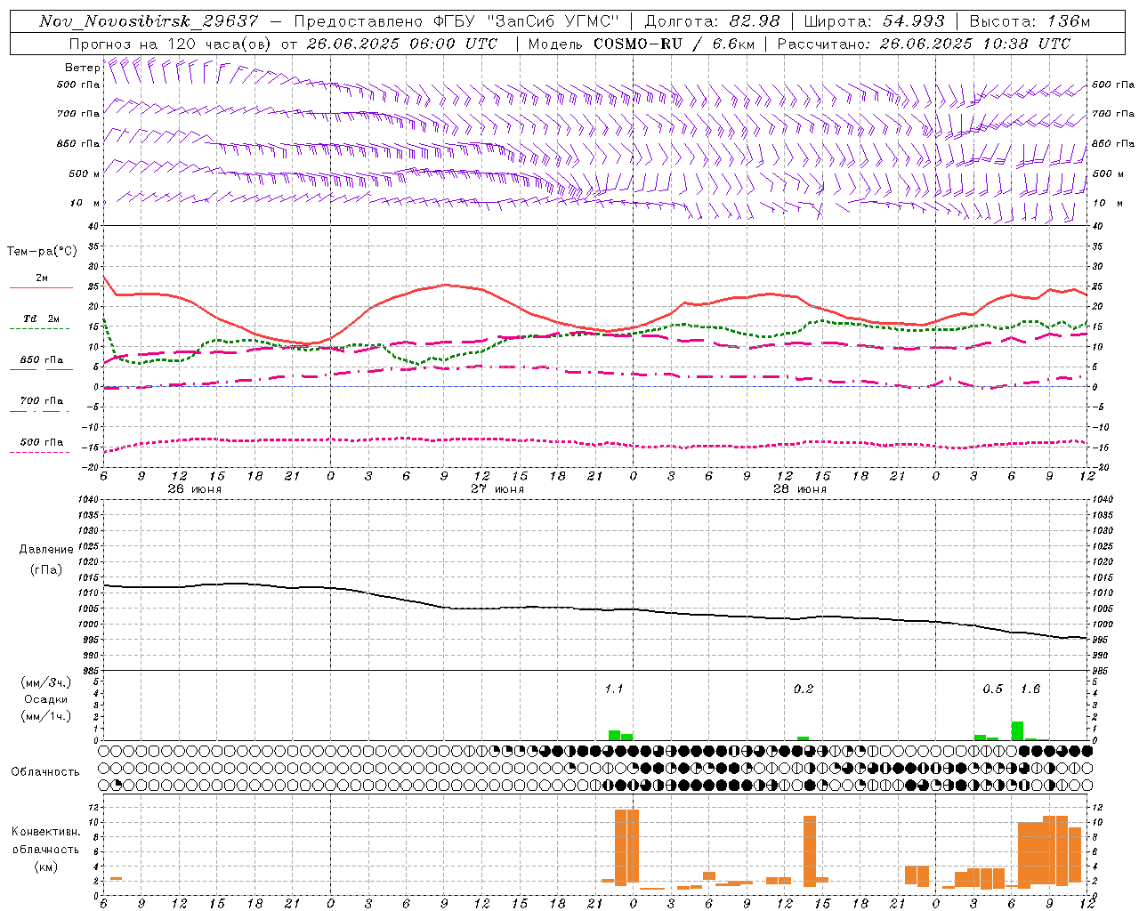The height and width of the screenshot is (911, 1139).
Task: Click the "Ветер" wind panel label
Action: point(82,68)
